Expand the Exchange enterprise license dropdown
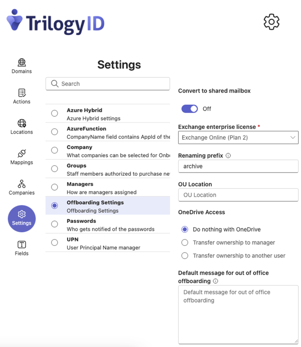This screenshot has height=347, width=301. point(238,137)
